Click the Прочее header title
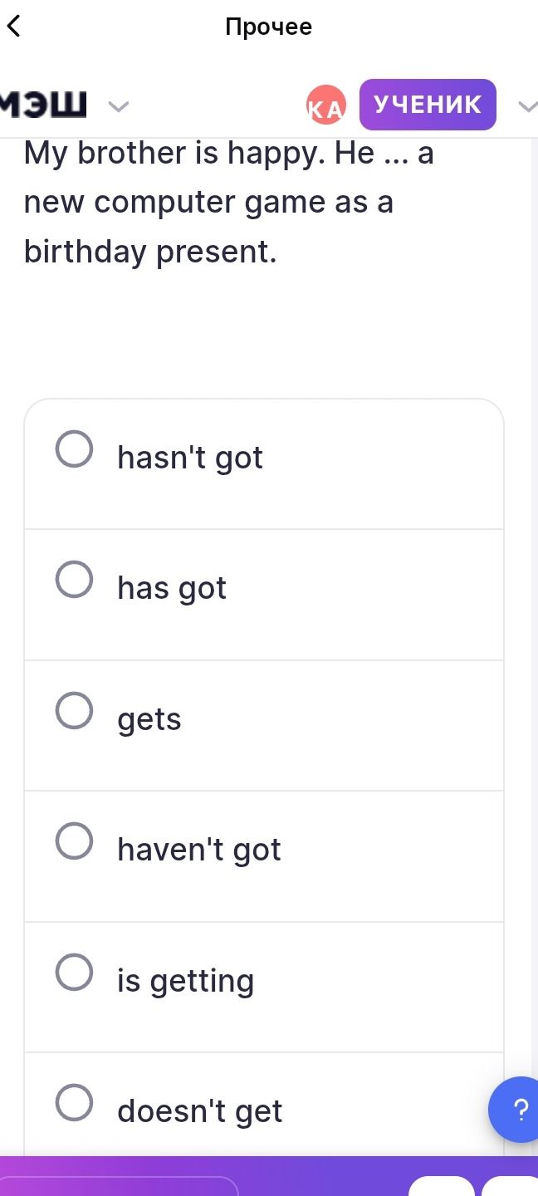 pyautogui.click(x=269, y=27)
